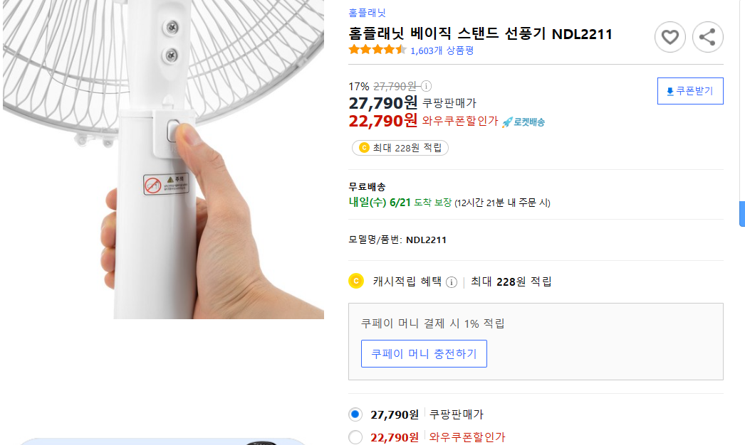745x445 pixels.
Task: Click the info icon beside original price
Action: click(426, 86)
